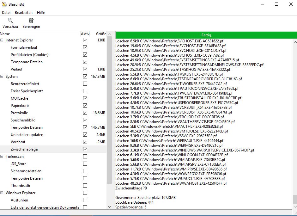The image size is (297, 216).
Task: Click log line TASKHOSTW.EXE-1EAF2222.pf
Action: point(173,70)
